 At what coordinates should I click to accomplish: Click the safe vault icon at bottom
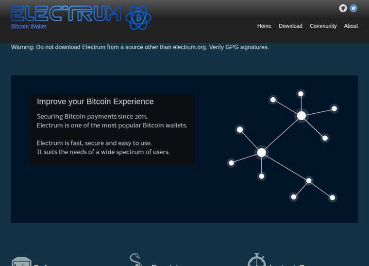(22, 262)
